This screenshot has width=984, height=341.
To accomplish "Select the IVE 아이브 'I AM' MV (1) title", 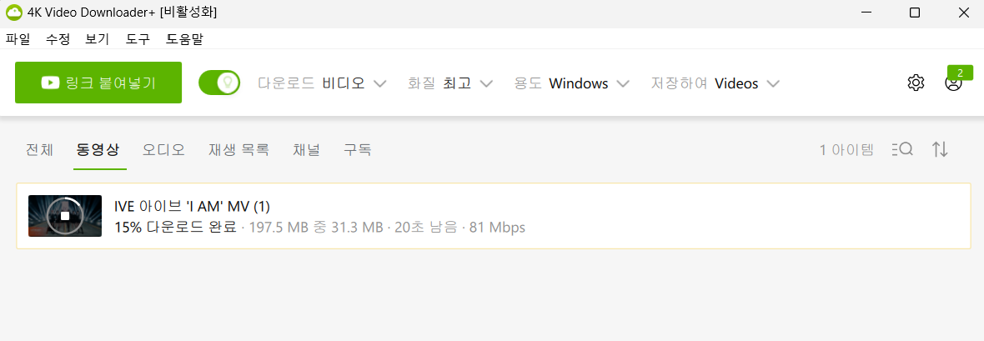I will coord(192,206).
